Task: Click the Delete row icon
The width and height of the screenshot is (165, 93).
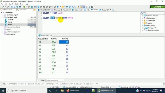Action: click(49, 7)
